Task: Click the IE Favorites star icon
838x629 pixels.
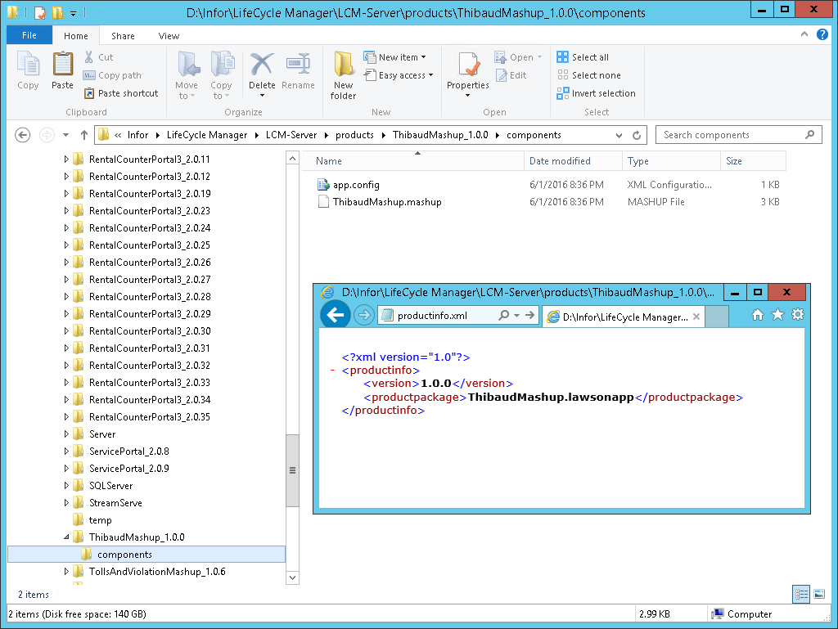Action: click(x=777, y=315)
